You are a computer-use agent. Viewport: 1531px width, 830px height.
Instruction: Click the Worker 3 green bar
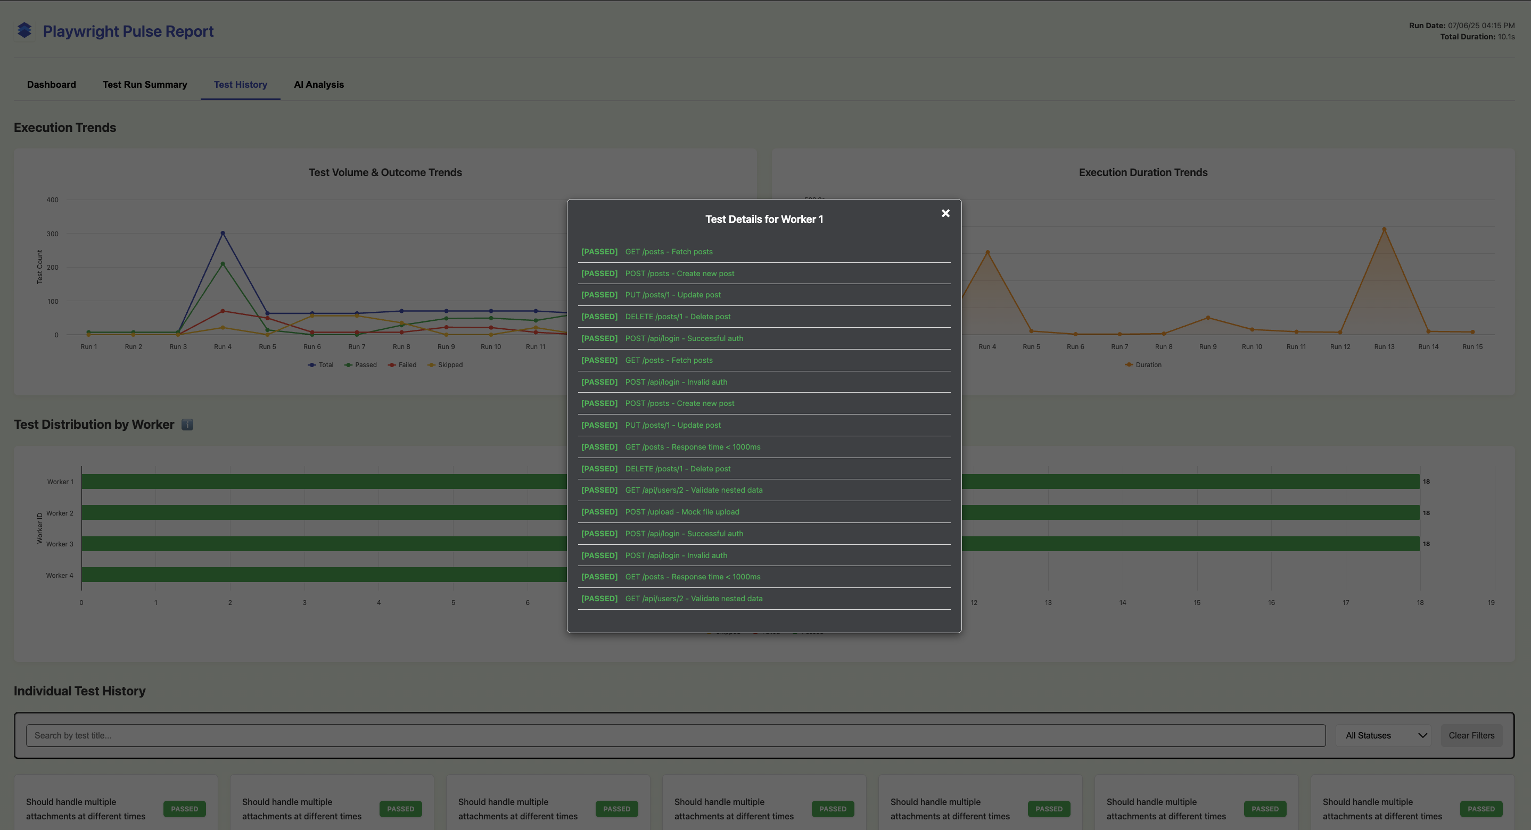[x=751, y=544]
